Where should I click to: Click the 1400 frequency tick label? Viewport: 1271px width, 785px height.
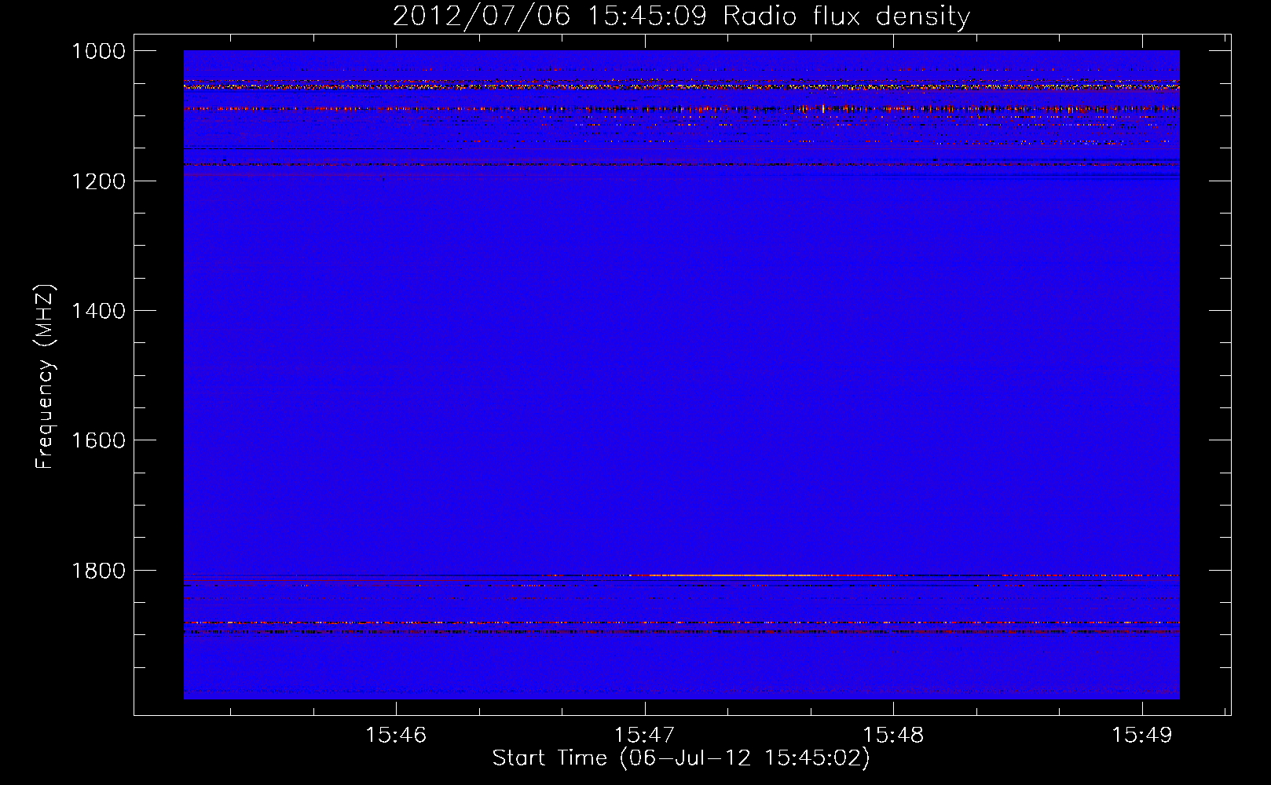(99, 311)
